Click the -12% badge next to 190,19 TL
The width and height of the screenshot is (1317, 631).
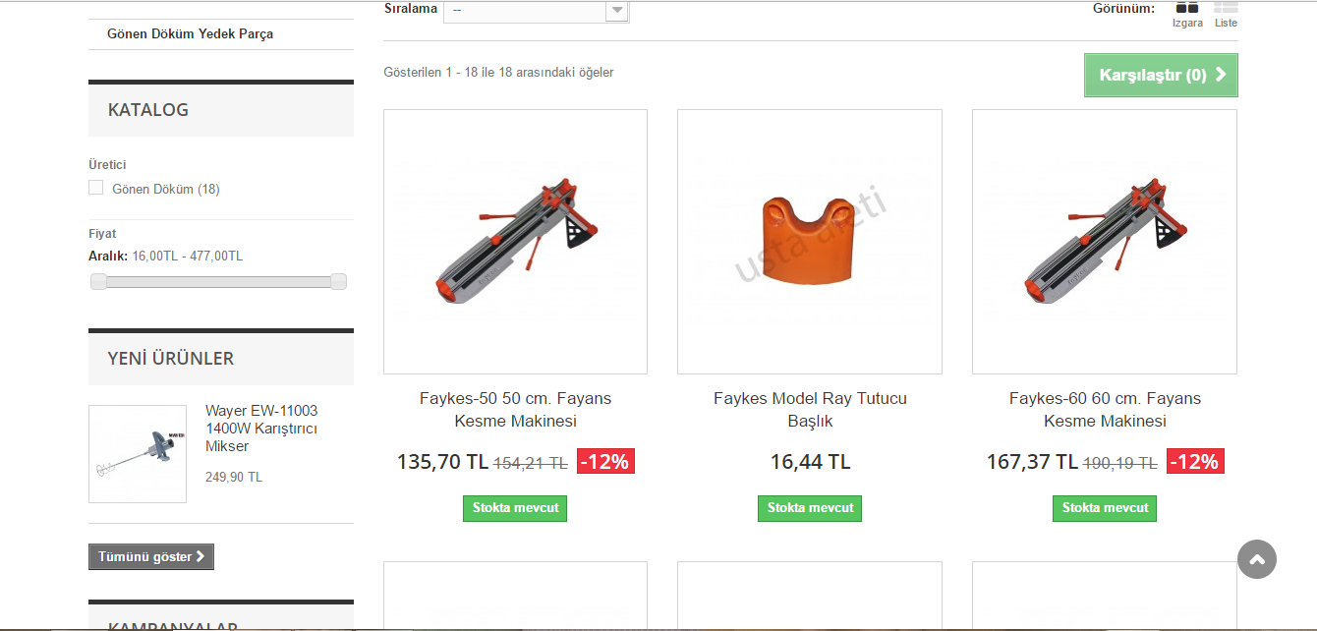pos(1195,461)
